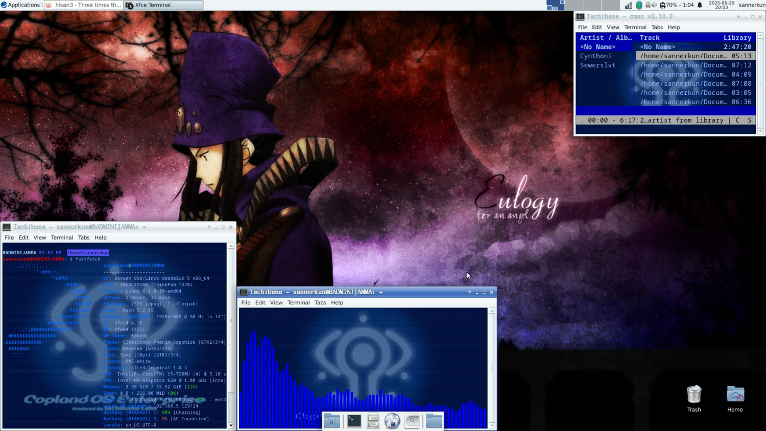Open Terminal menu in the fastfetch terminal
The image size is (766, 431).
pos(62,237)
